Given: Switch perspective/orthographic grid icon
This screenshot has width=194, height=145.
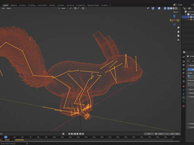Looking at the screenshot, I should (178, 40).
